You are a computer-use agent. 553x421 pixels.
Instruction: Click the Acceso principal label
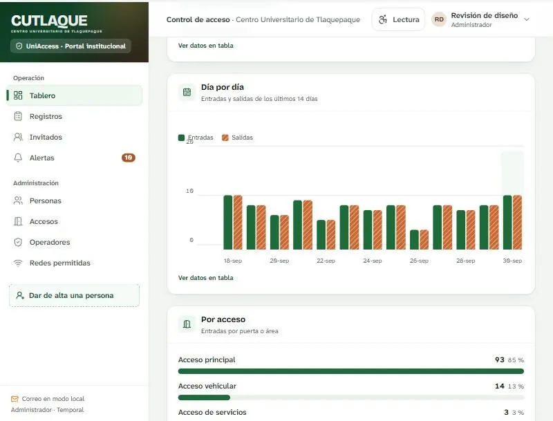click(x=207, y=359)
